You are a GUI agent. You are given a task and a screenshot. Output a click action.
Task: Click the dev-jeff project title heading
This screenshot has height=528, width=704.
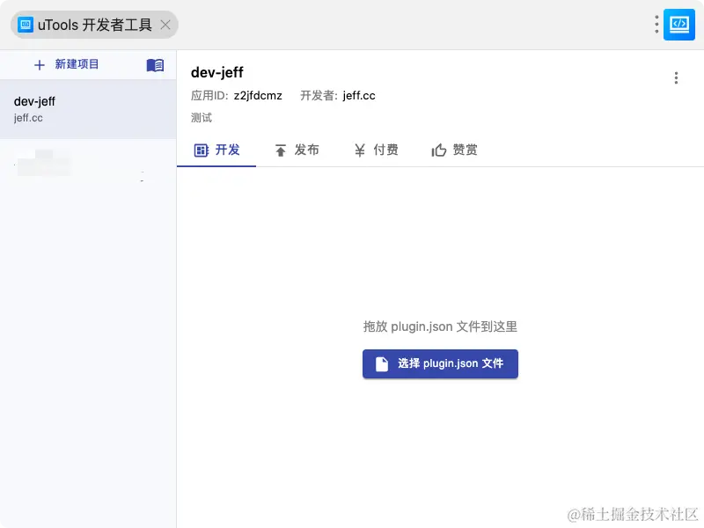(216, 72)
